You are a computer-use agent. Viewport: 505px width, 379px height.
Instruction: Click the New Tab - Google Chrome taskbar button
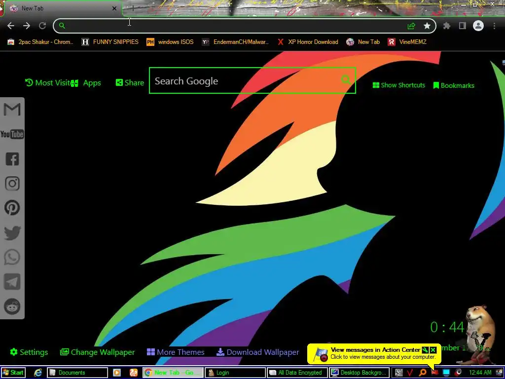click(x=173, y=373)
